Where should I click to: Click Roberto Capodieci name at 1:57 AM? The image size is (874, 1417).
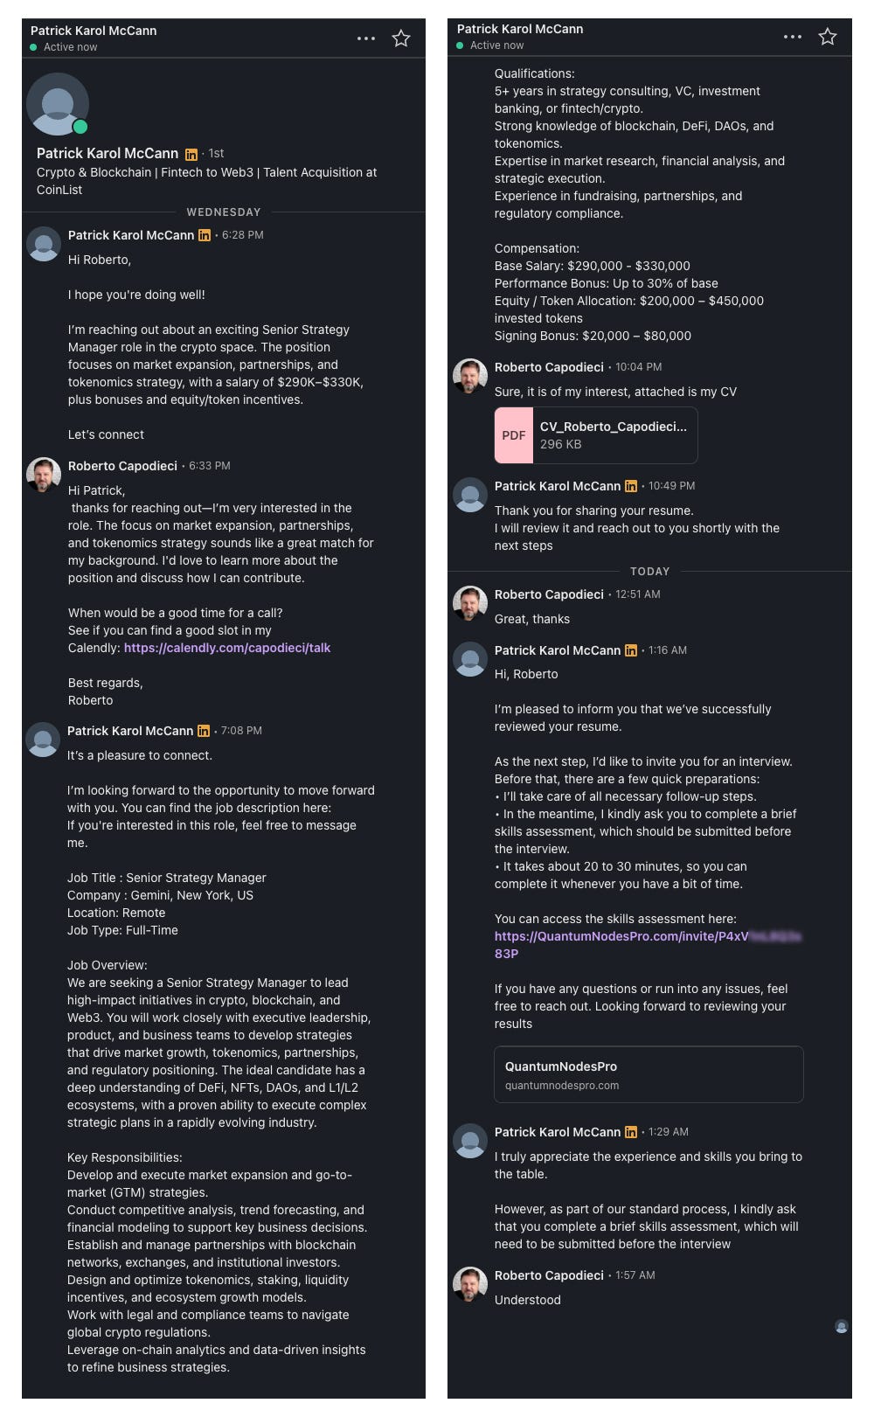[549, 1275]
